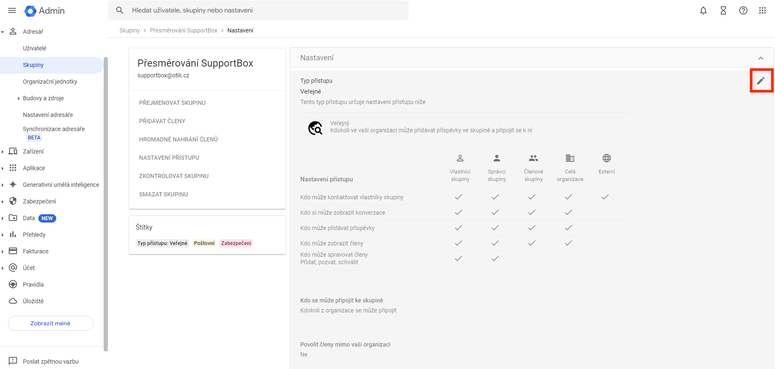Screen dimensions: 775x369
Task: Open the Google apps grid
Action: [763, 10]
